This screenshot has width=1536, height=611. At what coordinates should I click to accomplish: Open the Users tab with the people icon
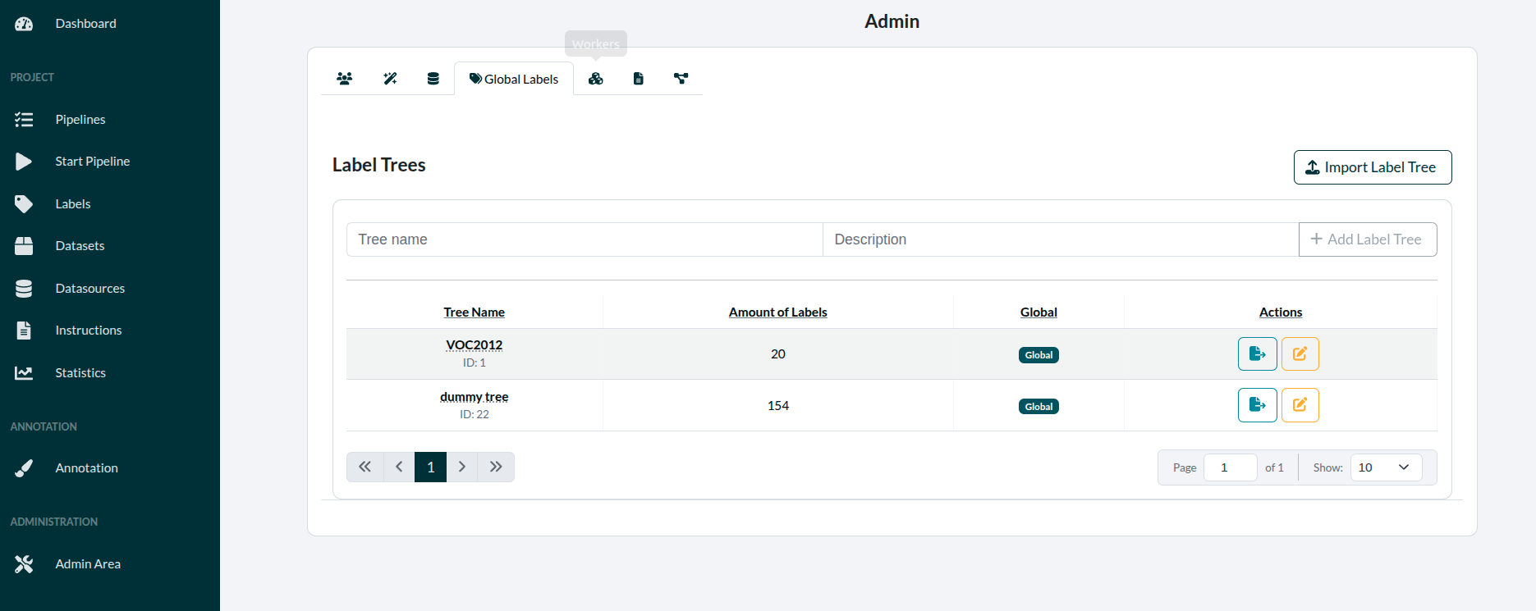(x=345, y=79)
